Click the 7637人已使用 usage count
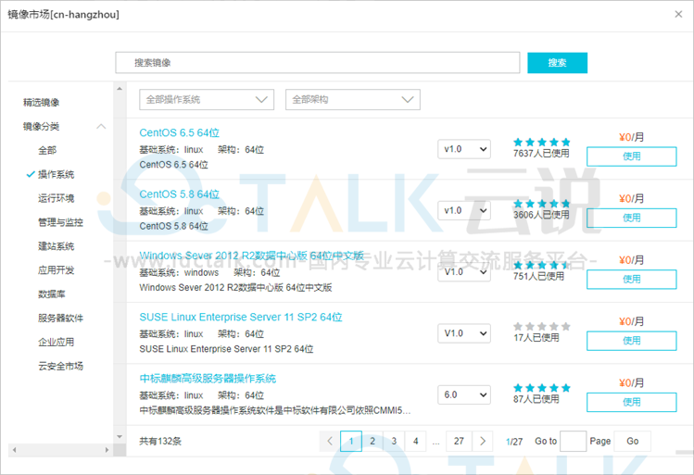The image size is (694, 475). (541, 154)
